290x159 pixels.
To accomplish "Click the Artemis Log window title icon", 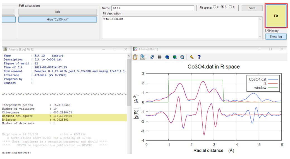I will click(x=5, y=49).
